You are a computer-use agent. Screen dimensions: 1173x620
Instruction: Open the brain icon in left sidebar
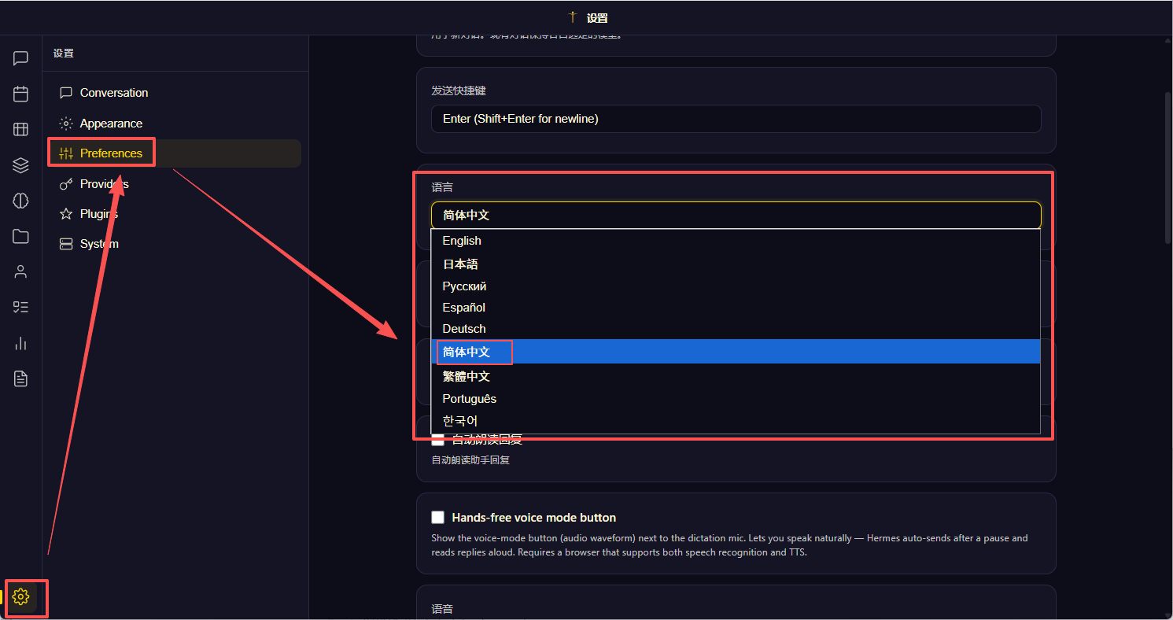pos(20,201)
